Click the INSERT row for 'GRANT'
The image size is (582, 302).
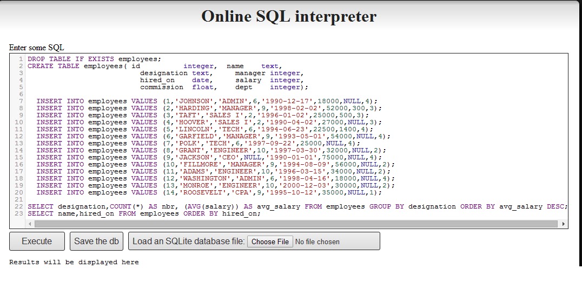211,150
